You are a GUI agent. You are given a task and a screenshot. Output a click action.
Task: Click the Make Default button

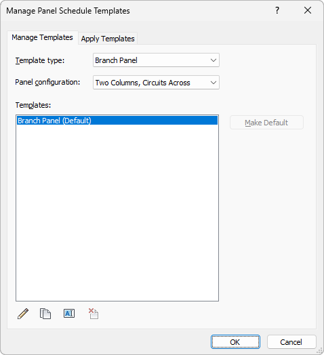[266, 123]
